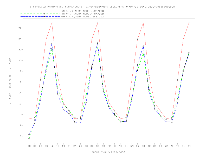Screen dimensions: 206x159
Task: Click y-axis tick label 6
Action: click(x=21, y=136)
